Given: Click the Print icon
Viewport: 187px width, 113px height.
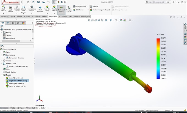Looking at the screenshot, I should click(43, 2).
